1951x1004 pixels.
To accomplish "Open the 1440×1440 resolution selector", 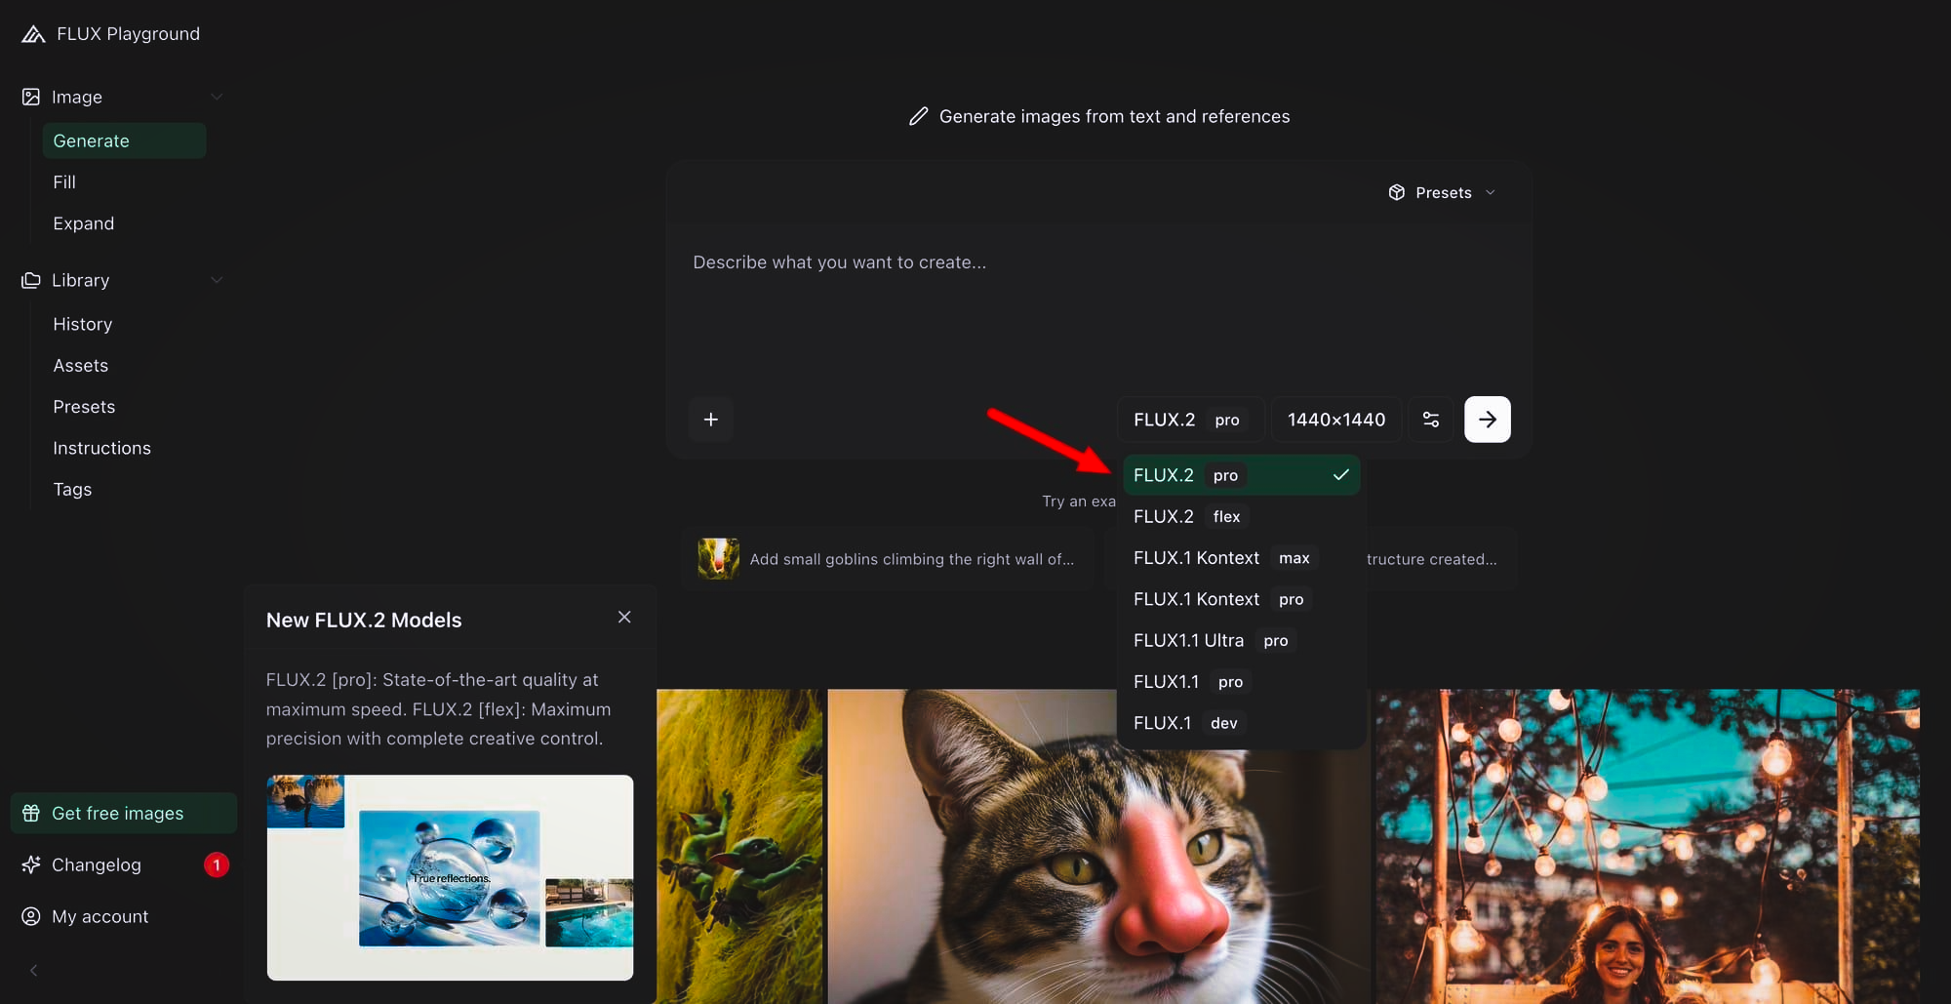I will tap(1336, 420).
